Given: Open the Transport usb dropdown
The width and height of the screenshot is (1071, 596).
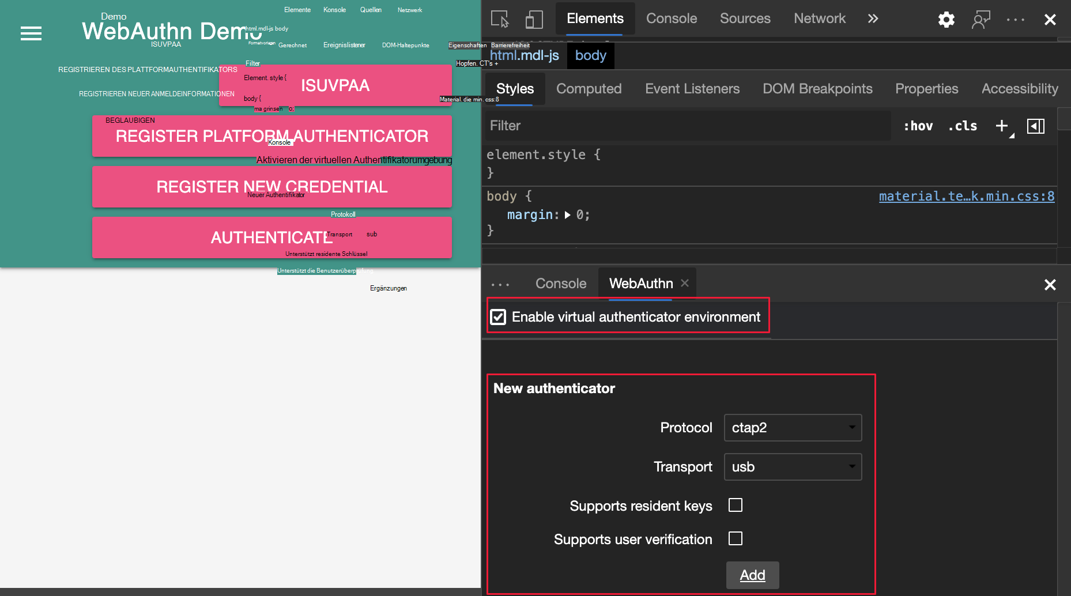Looking at the screenshot, I should point(793,467).
